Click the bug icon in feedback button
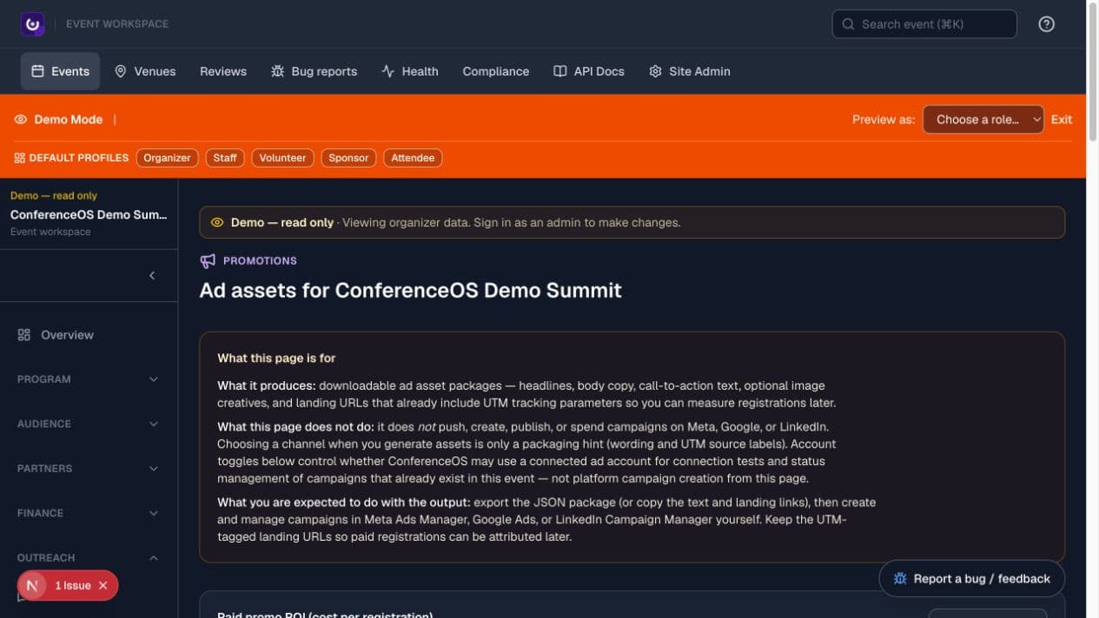1099x618 pixels. tap(900, 579)
